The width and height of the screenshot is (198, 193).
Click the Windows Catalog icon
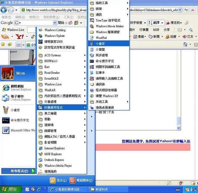(41, 30)
